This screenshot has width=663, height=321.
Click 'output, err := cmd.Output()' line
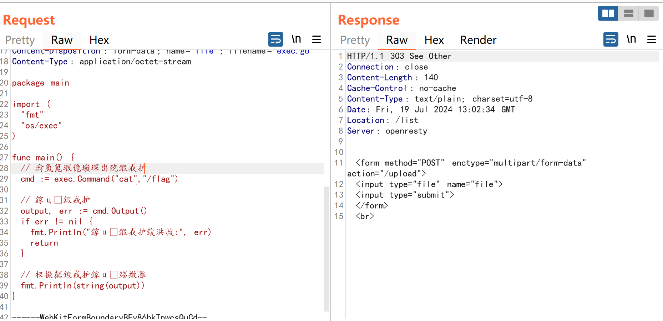pyautogui.click(x=84, y=211)
